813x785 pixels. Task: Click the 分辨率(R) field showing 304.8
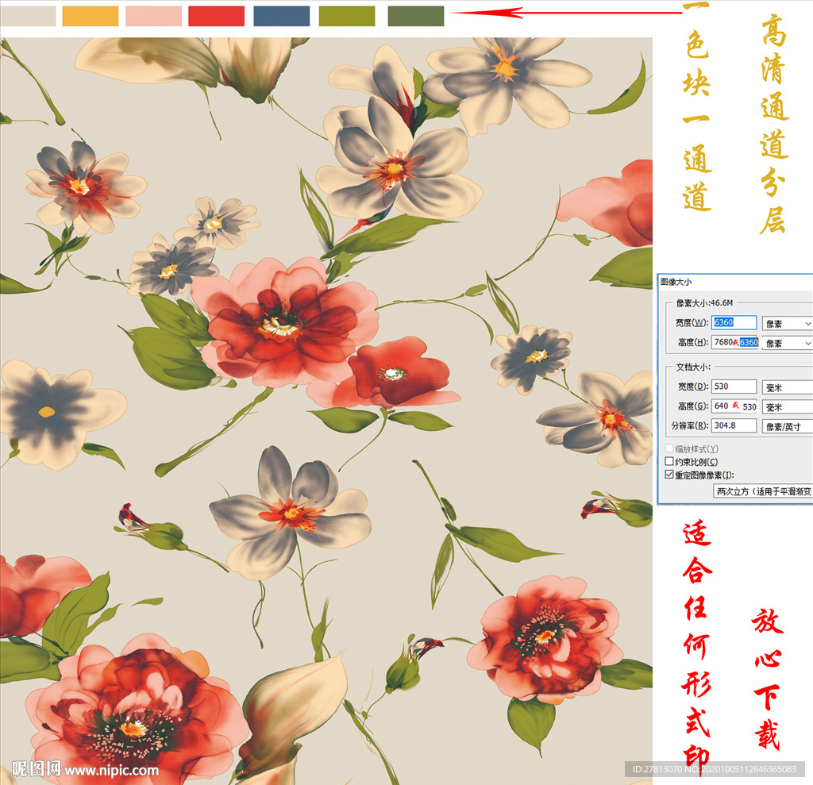click(x=734, y=425)
